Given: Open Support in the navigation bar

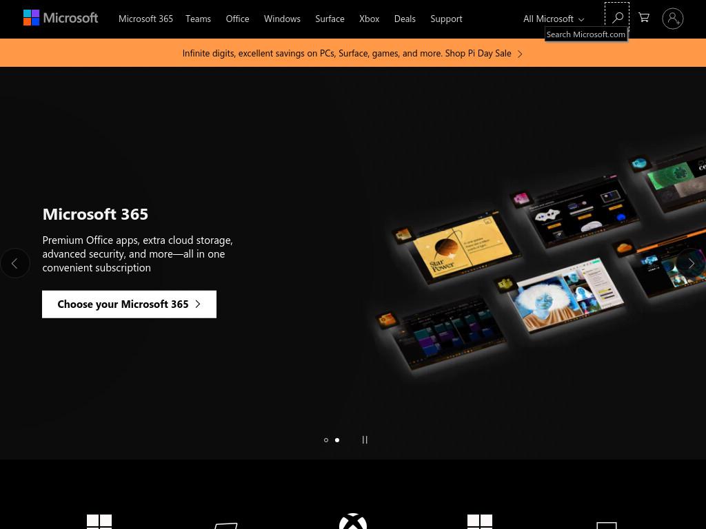Looking at the screenshot, I should [x=446, y=19].
